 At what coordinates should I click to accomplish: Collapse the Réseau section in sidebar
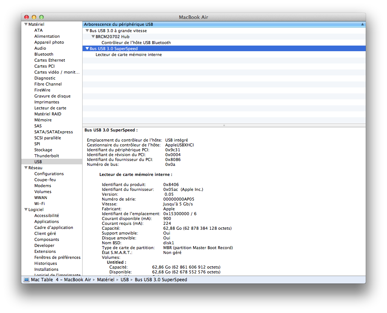[x=26, y=168]
